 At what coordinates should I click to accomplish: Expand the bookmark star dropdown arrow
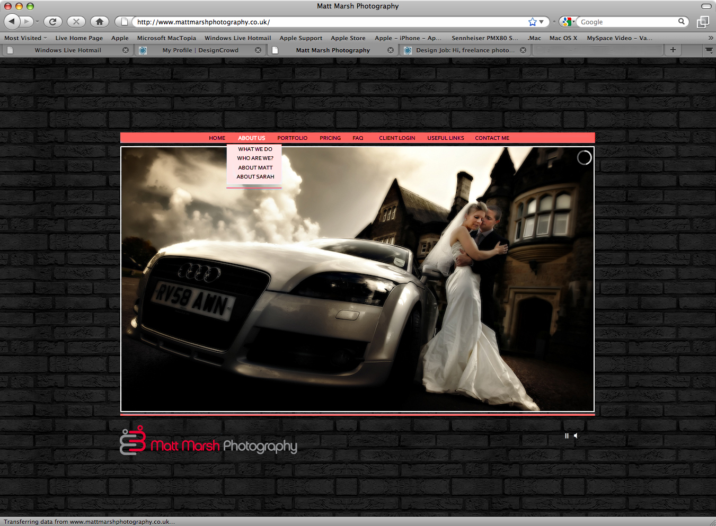click(540, 22)
